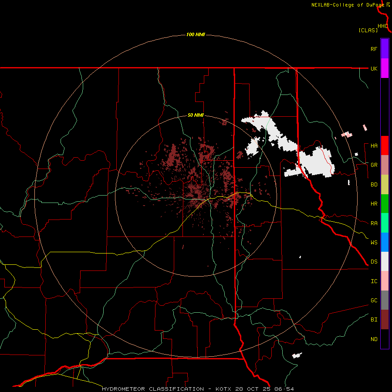Viewport: 392px width, 392px height.
Task: Click the 'HA' legend label
Action: coord(374,146)
